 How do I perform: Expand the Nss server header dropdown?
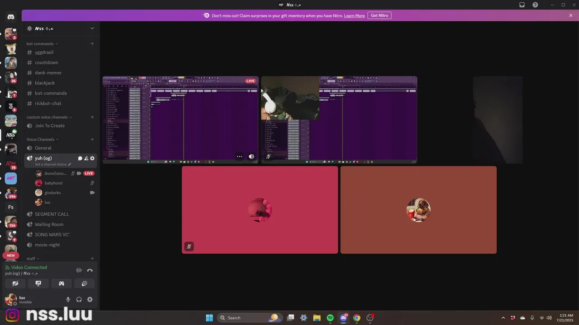click(92, 28)
